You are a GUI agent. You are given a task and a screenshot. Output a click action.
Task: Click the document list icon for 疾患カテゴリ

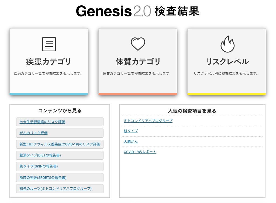(x=49, y=44)
